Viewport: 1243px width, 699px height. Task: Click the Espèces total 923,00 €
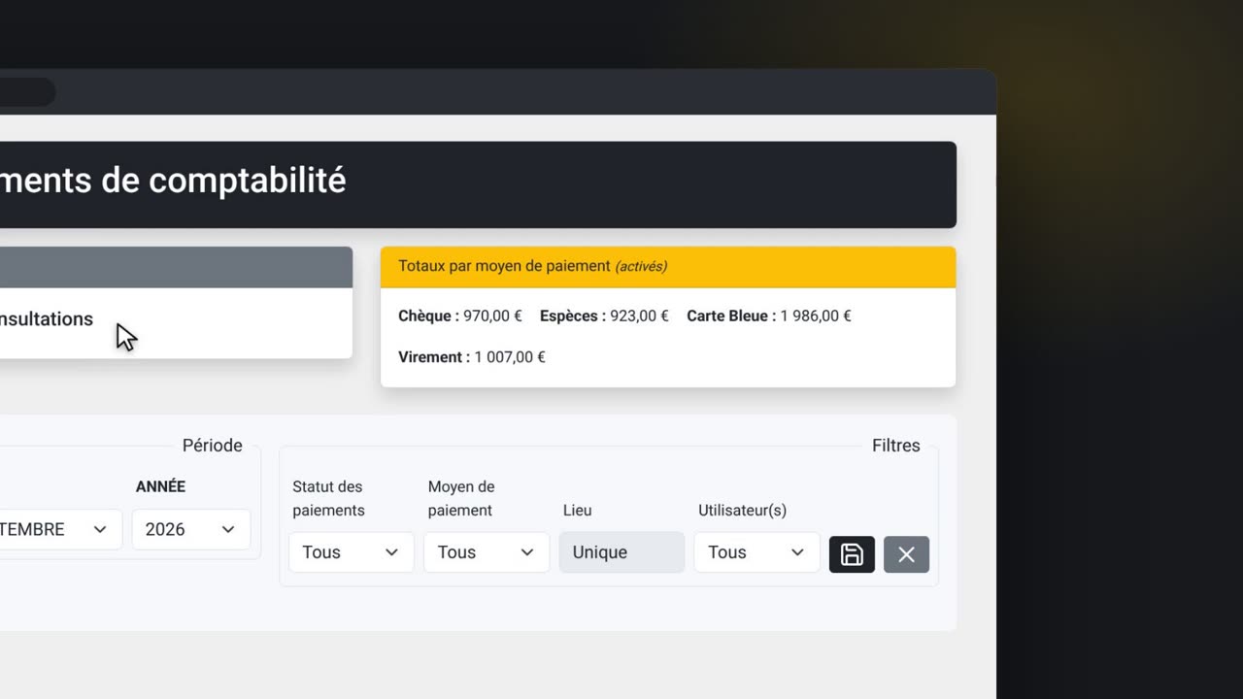pos(604,316)
